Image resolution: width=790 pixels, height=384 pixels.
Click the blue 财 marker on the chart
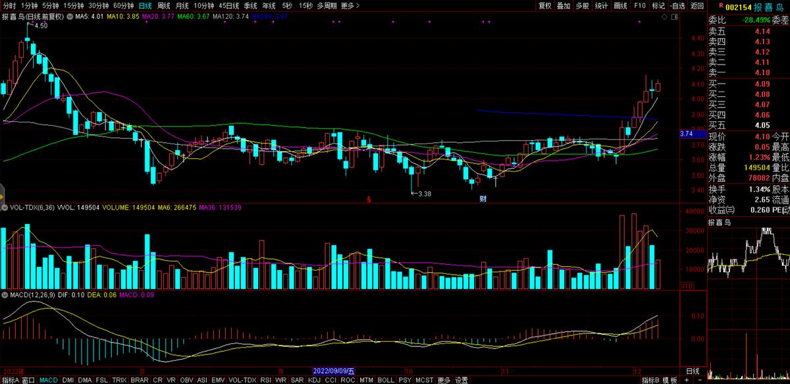click(483, 198)
